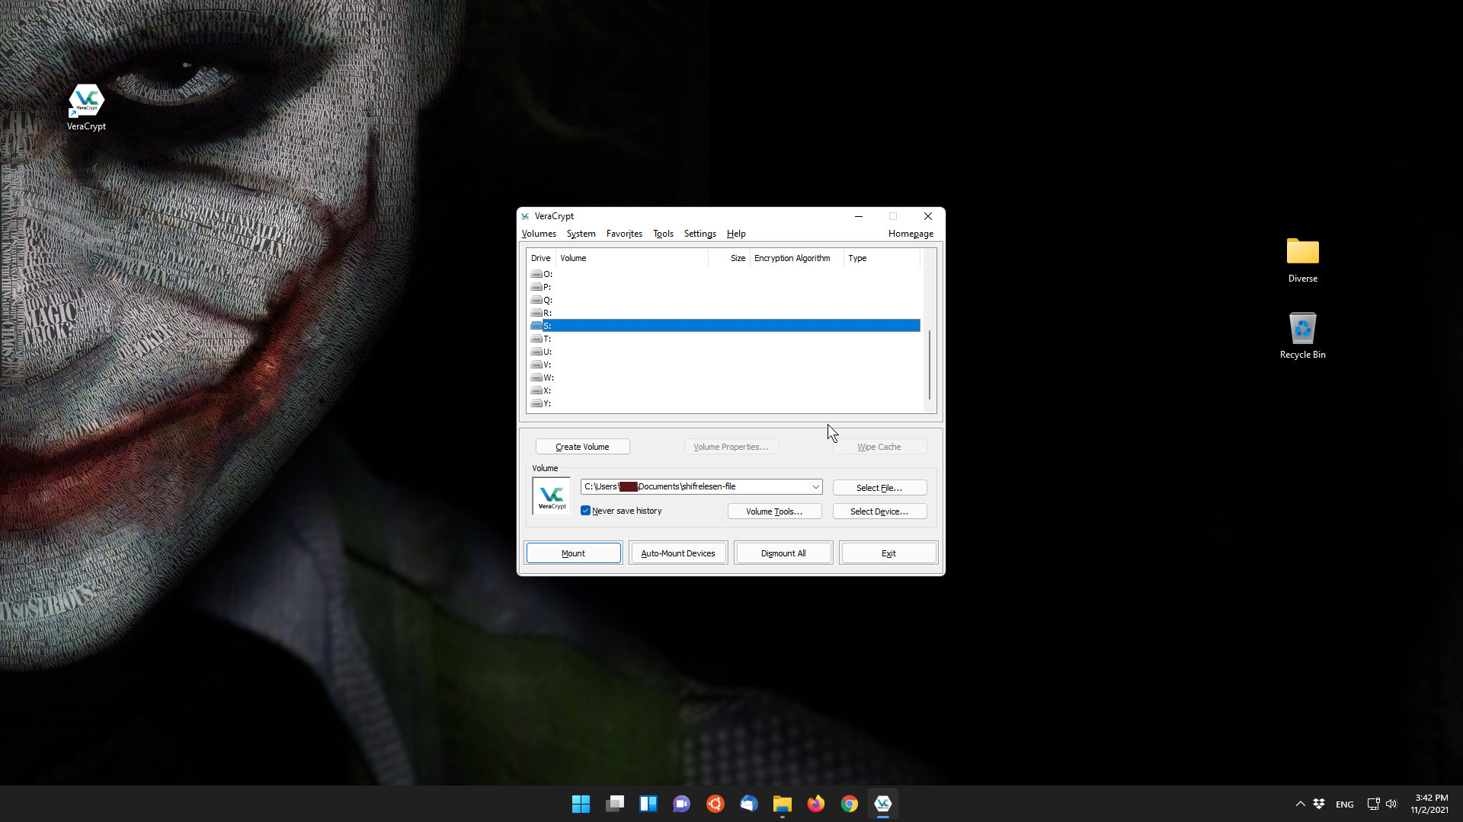Image resolution: width=1463 pixels, height=822 pixels.
Task: Click the drive list vertical scrollbar
Action: 929,364
